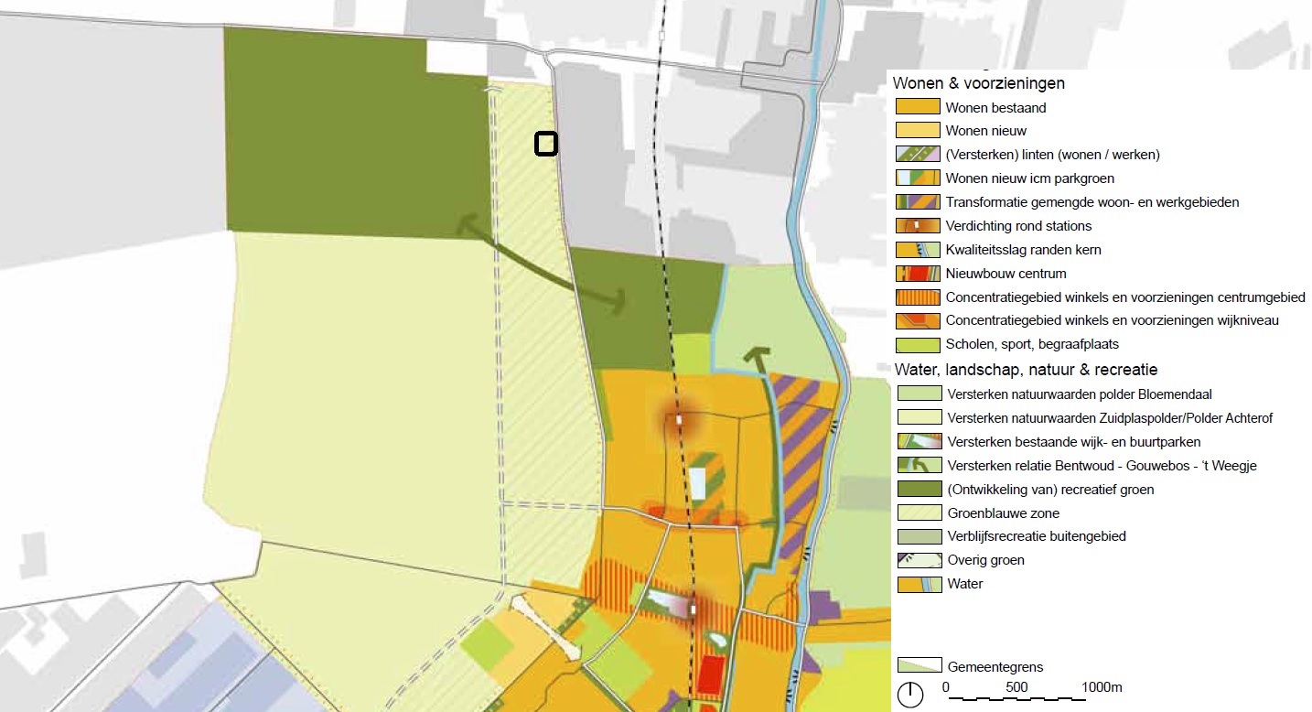Click the 'Nieuwbouw centrum' label text

pyautogui.click(x=1006, y=274)
